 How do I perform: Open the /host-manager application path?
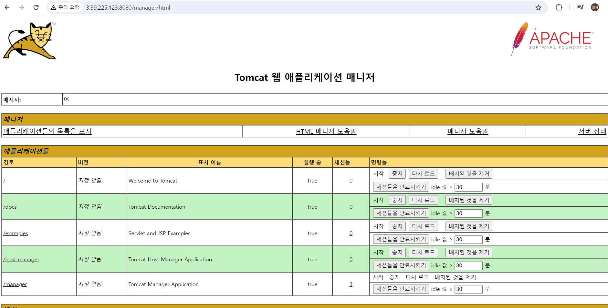[21, 260]
